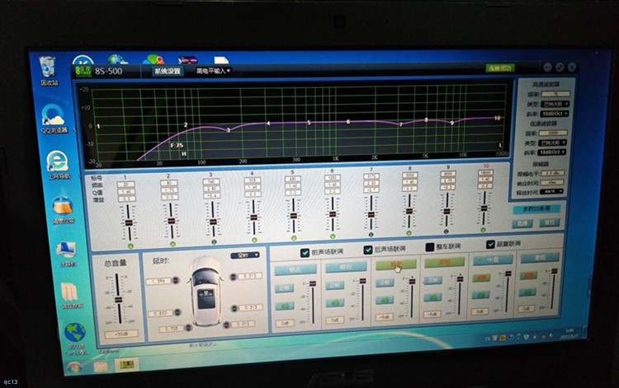The height and width of the screenshot is (388, 619).
Task: Select the 前右 channel tab
Action: coord(346,267)
